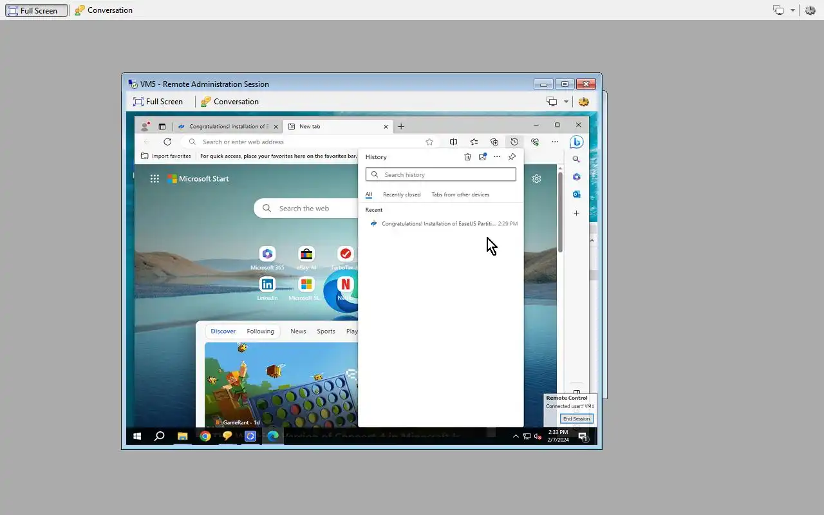Open Edge tab actions menu icon
Screen dimensions: 824x515
pyautogui.click(x=162, y=126)
